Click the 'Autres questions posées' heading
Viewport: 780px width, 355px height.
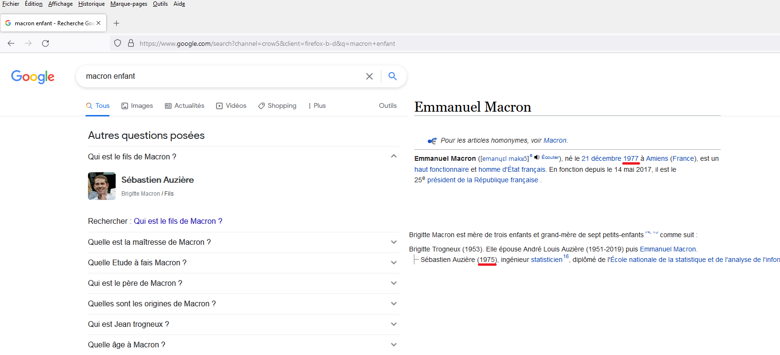click(x=146, y=136)
